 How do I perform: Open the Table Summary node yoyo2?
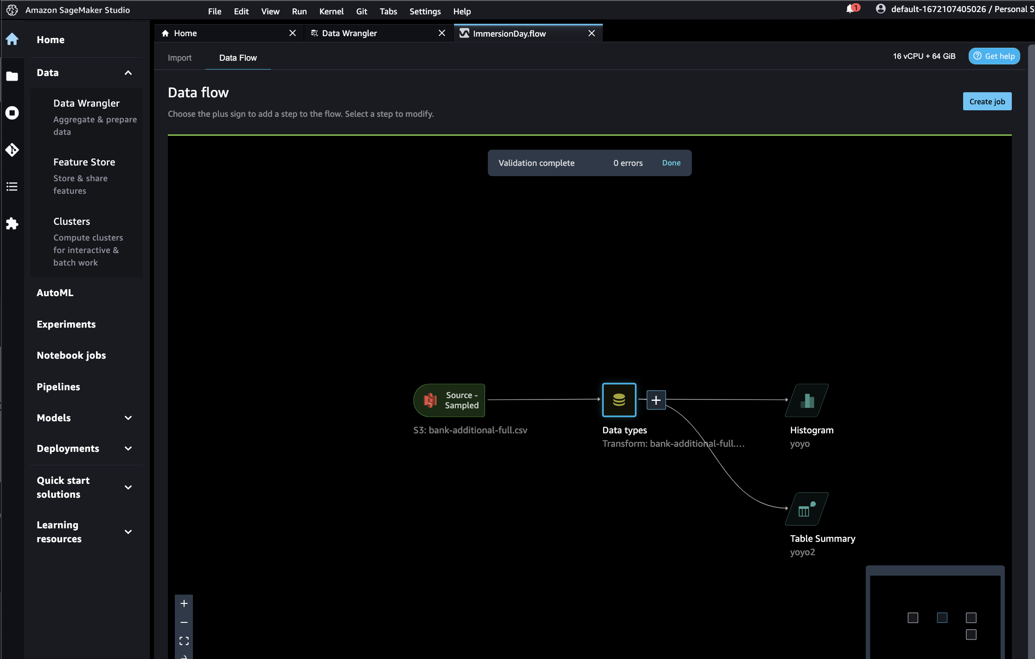pos(807,509)
